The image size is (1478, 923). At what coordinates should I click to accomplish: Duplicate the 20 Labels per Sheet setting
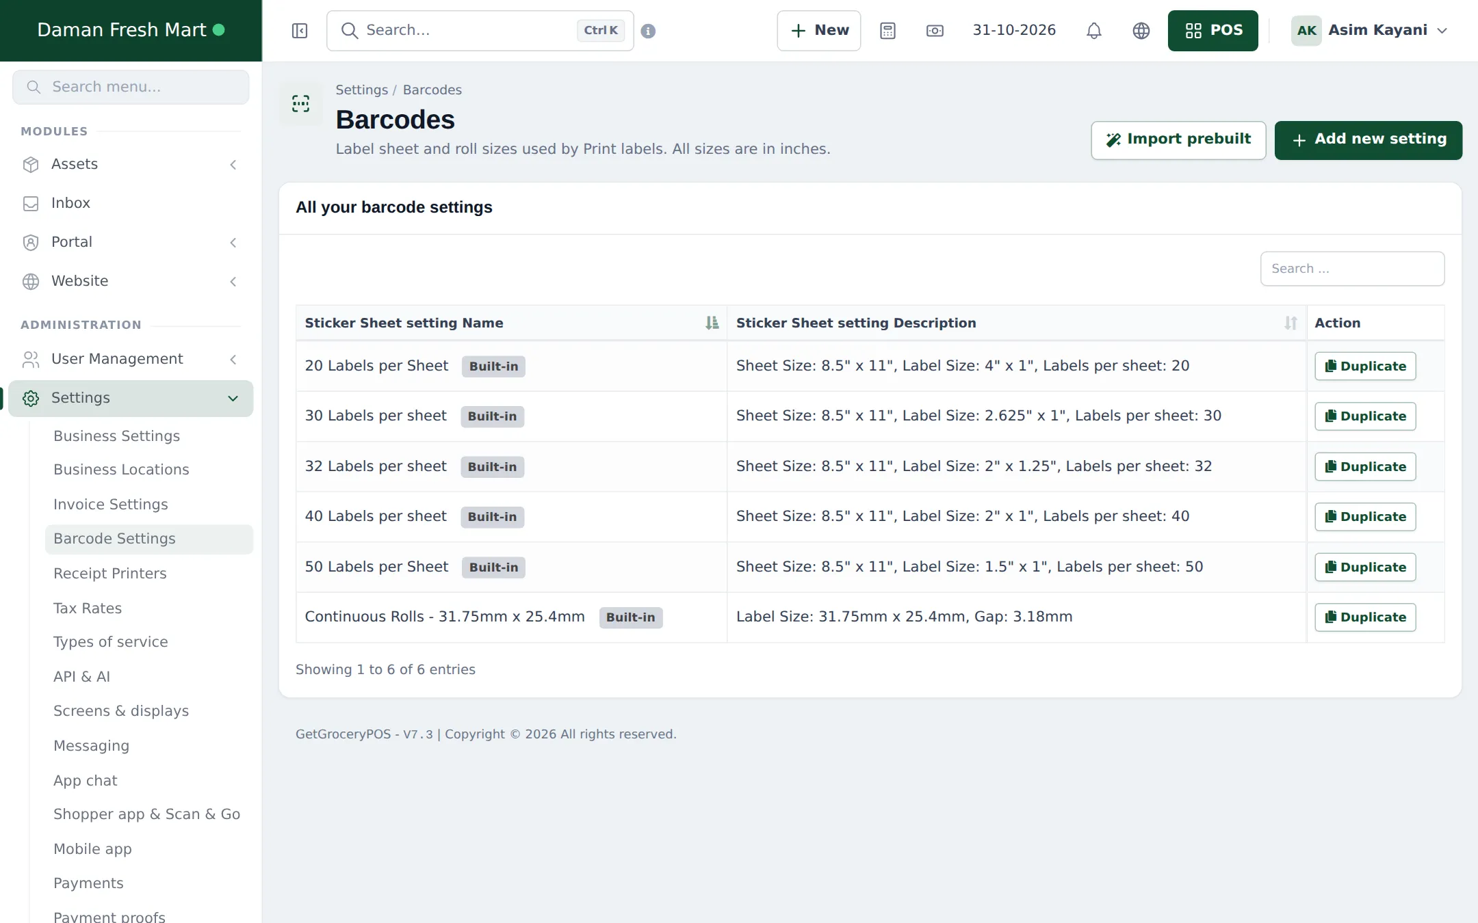click(1365, 366)
